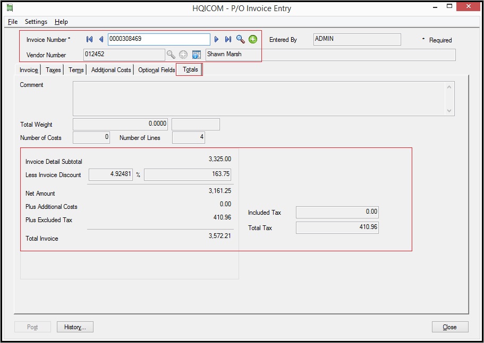Click the weight unit field beside Total Weight

coord(196,124)
